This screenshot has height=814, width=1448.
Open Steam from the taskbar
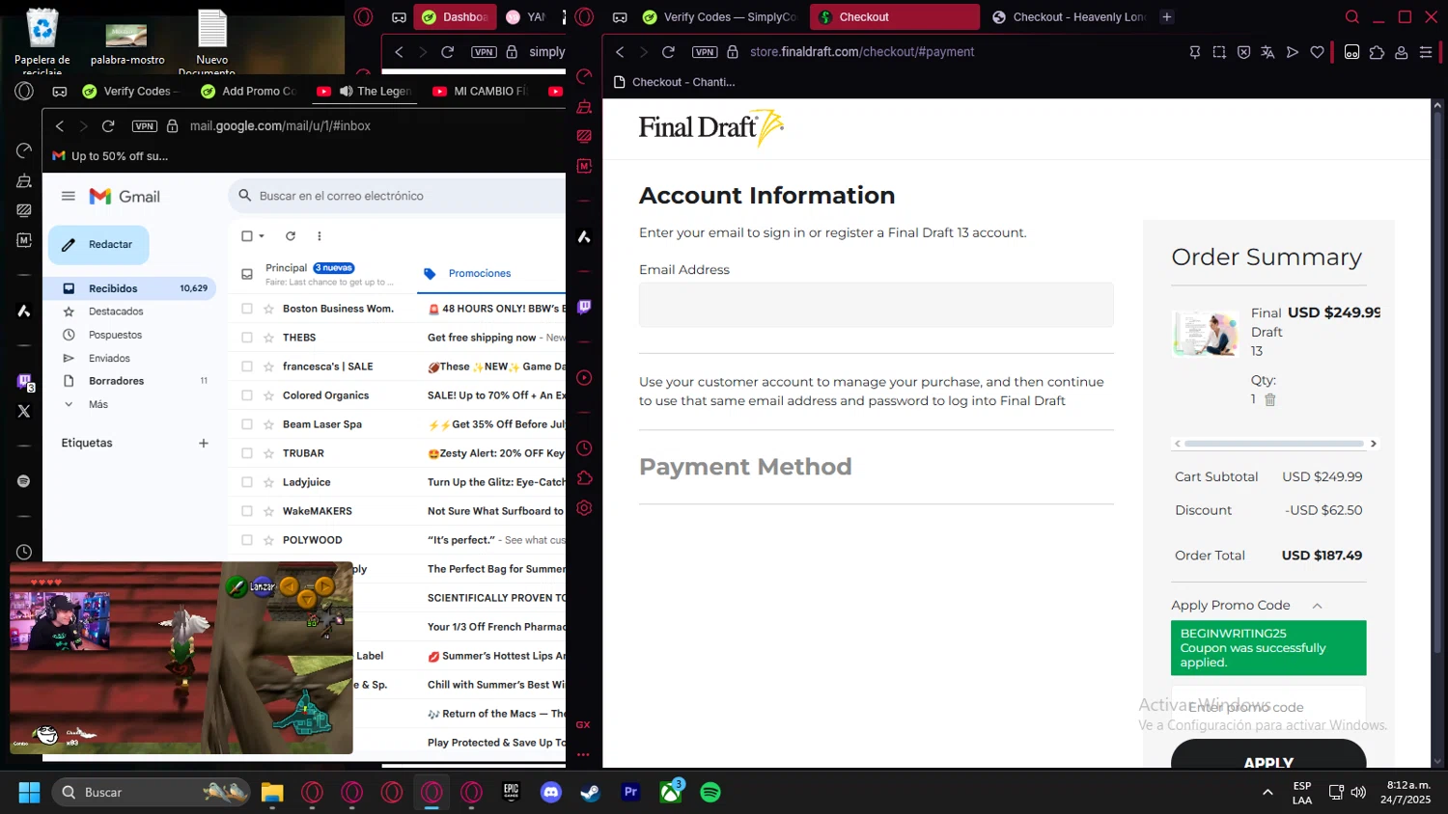click(591, 793)
